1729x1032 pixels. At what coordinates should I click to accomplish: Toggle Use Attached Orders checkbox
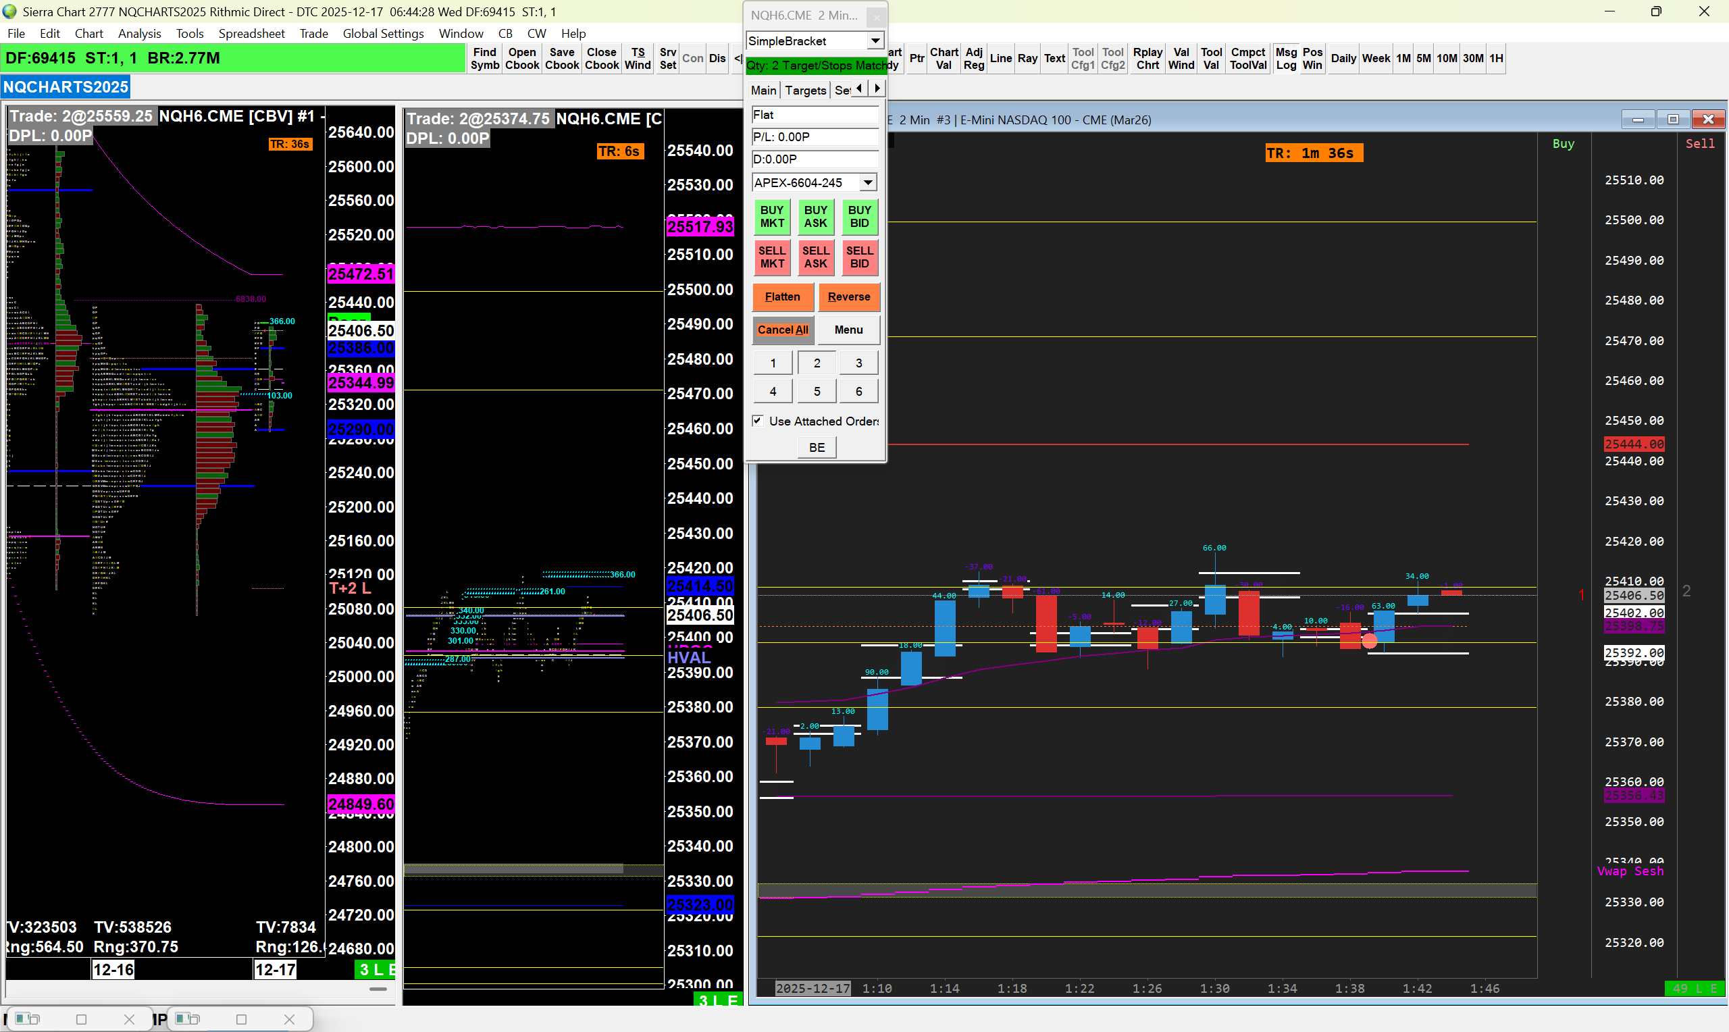758,421
